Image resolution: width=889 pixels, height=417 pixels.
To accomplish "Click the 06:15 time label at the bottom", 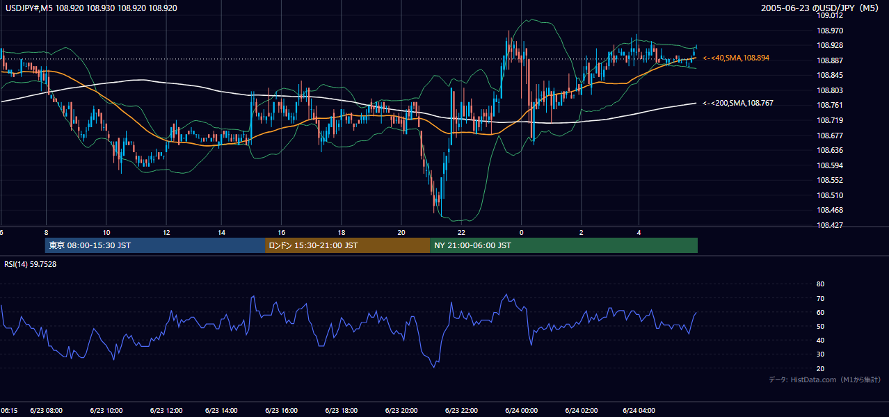I will click(9, 410).
